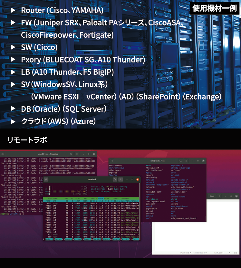The width and height of the screenshot is (241, 268).
Task: Select the htop process row for /usr/sbin/xrdp
Action: pos(91,203)
